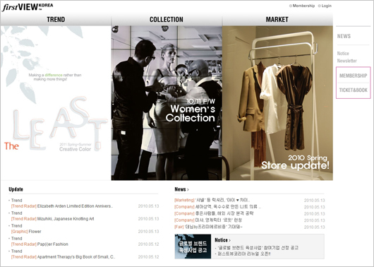This screenshot has width=374, height=267.
Task: Open the TREND navigation tab
Action: 56,20
